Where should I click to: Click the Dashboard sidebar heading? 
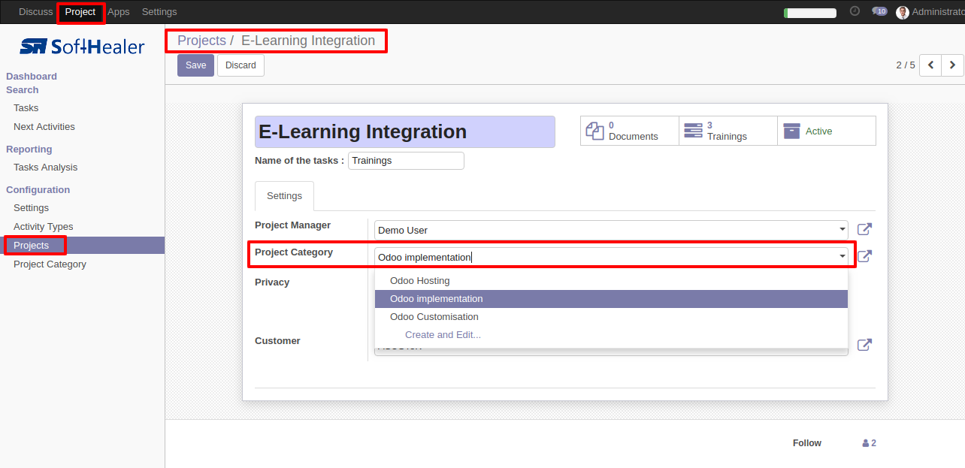[32, 77]
